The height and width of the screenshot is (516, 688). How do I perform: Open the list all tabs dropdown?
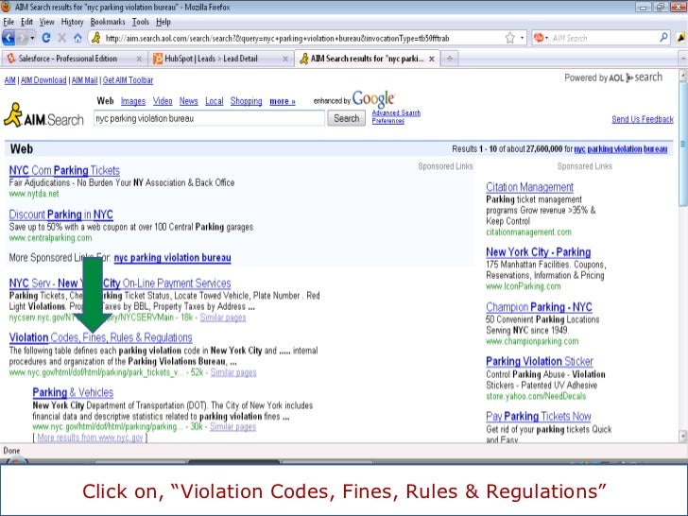(x=682, y=59)
